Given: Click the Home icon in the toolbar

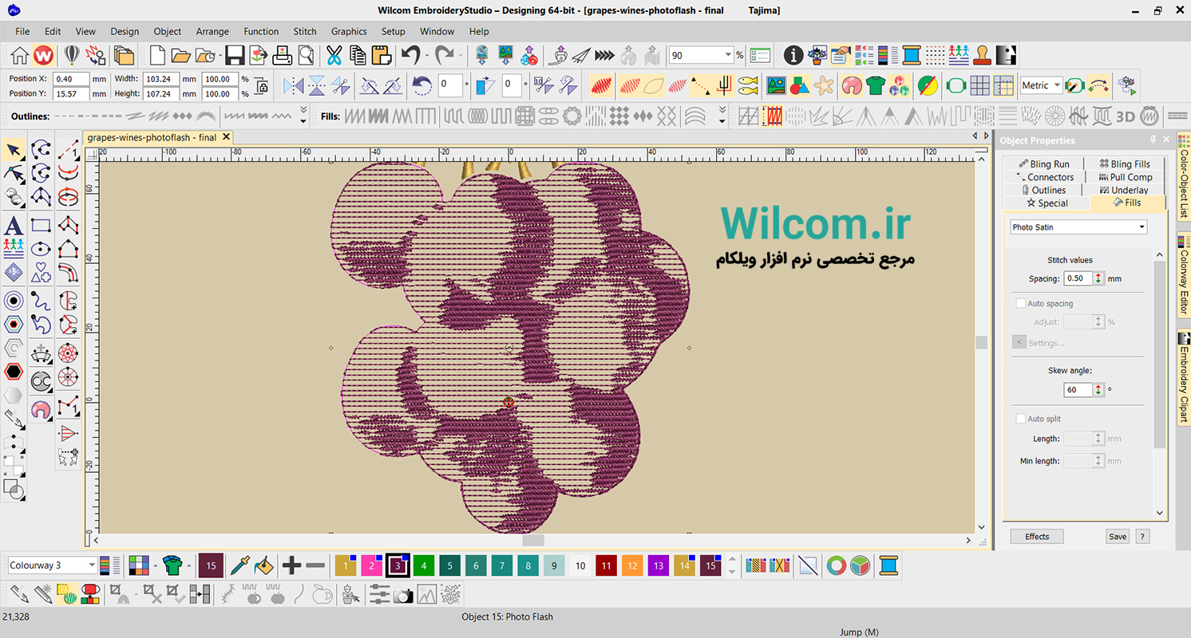Looking at the screenshot, I should click(x=20, y=55).
